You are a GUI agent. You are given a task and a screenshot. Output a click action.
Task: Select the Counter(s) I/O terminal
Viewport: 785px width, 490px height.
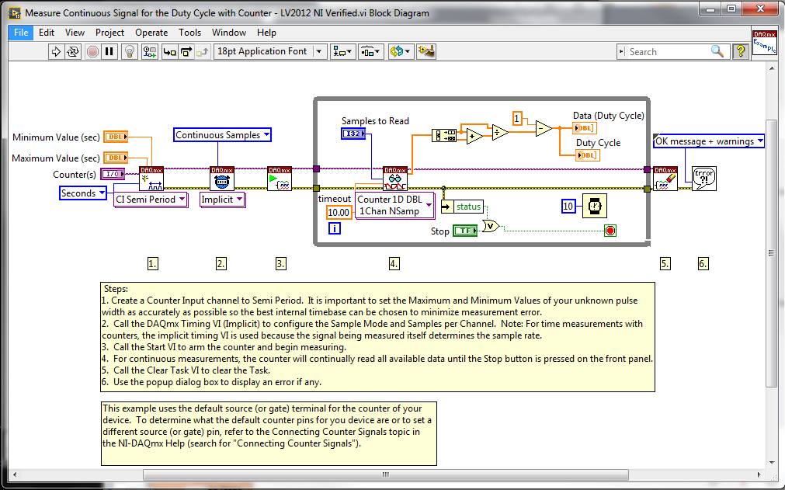pos(113,174)
